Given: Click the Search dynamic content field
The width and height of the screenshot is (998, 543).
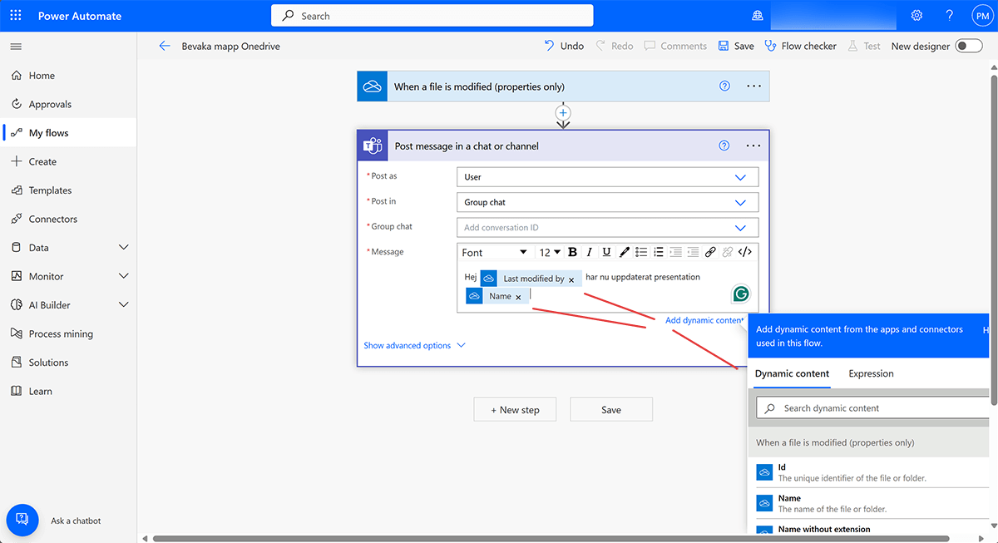Looking at the screenshot, I should [x=873, y=408].
